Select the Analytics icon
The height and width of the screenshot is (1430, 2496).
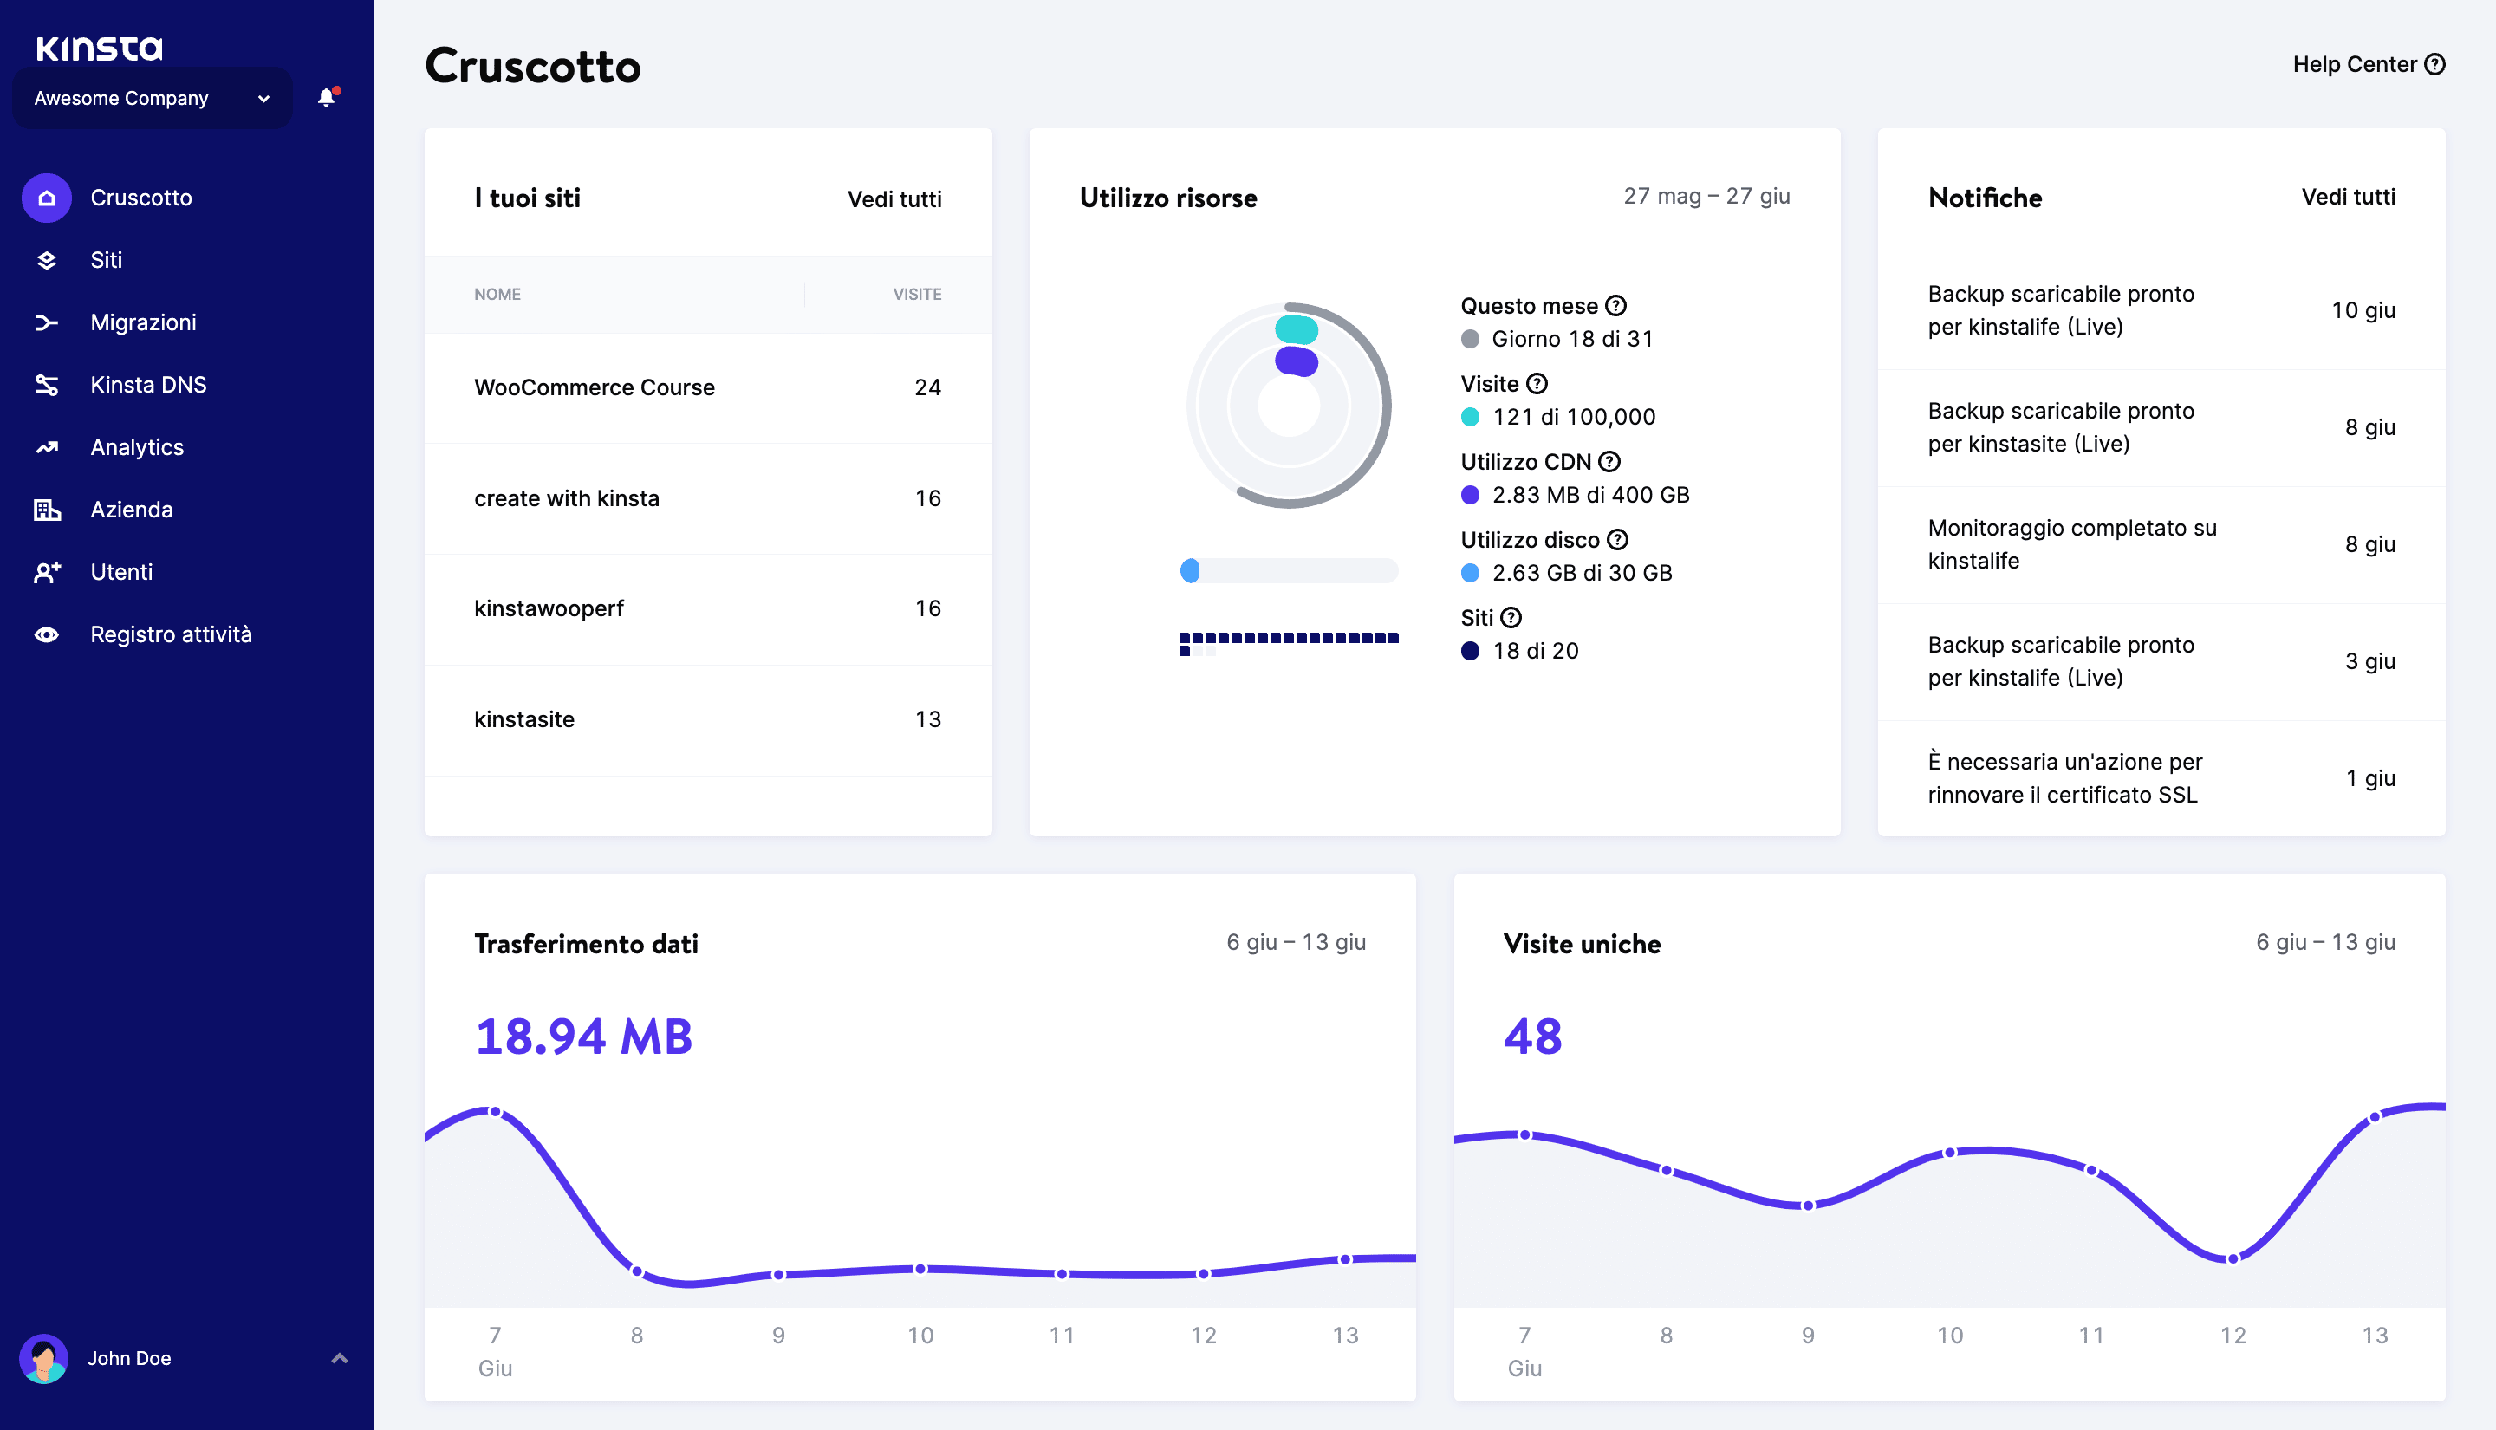coord(46,447)
